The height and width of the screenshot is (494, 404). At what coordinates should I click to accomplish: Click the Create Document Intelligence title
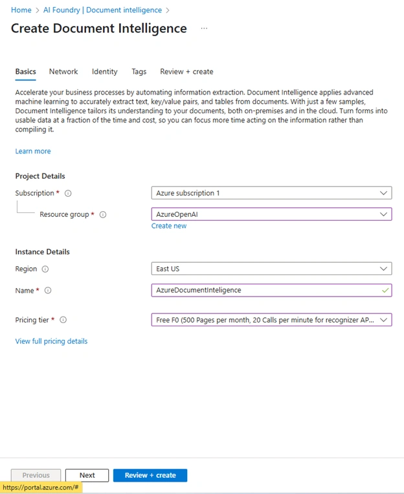pos(99,28)
